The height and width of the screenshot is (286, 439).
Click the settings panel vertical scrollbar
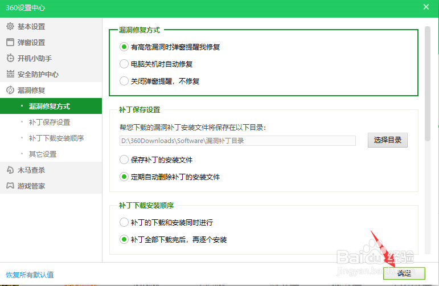click(427, 84)
